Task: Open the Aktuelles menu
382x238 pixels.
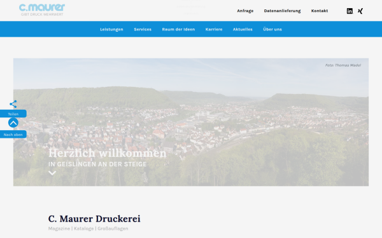Action: tap(243, 29)
